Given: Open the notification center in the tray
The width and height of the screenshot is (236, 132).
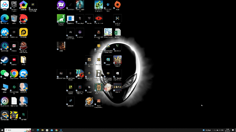Looking at the screenshot, I should [x=233, y=130].
